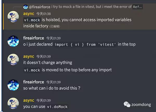Click async's avatar beside the hoisted message
Screen dimensions: 156x112
(13, 17)
